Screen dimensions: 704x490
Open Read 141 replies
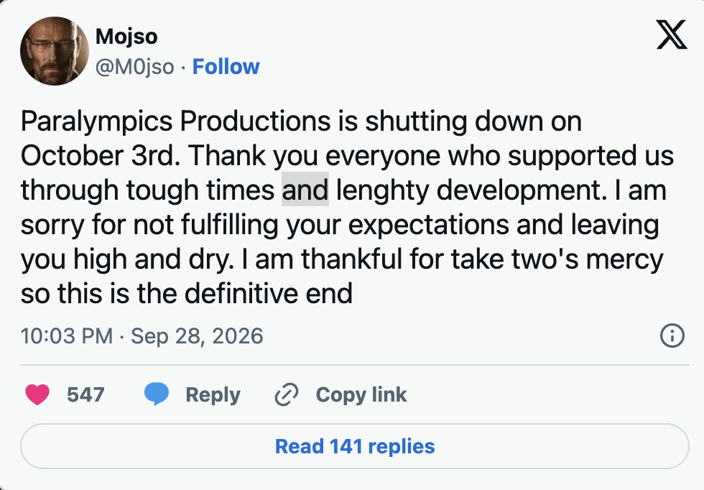tap(355, 446)
